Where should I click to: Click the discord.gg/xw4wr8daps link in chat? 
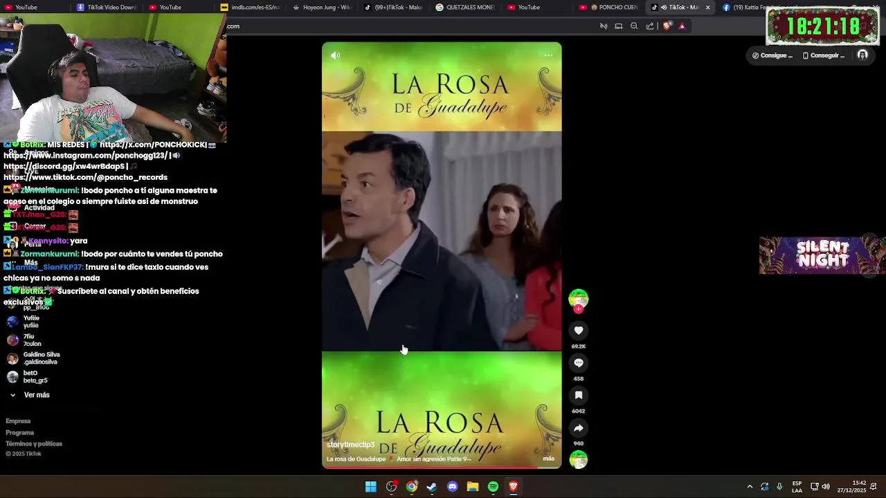pyautogui.click(x=64, y=167)
